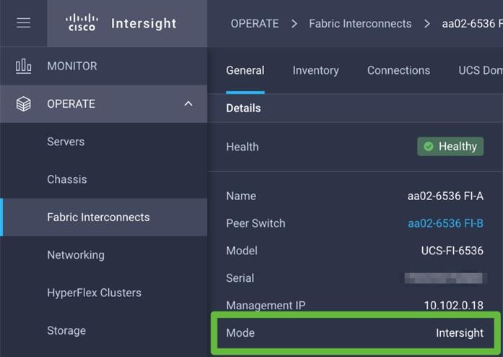This screenshot has width=503, height=357.
Task: Select the name value aa02-6536 FI-A
Action: pos(445,196)
